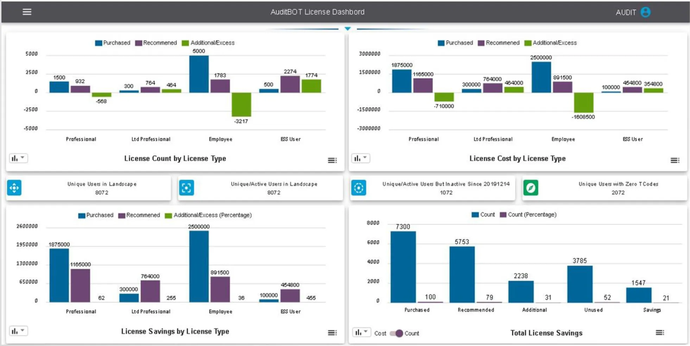Toggle the Purchased legend in License Count chart

click(x=113, y=43)
